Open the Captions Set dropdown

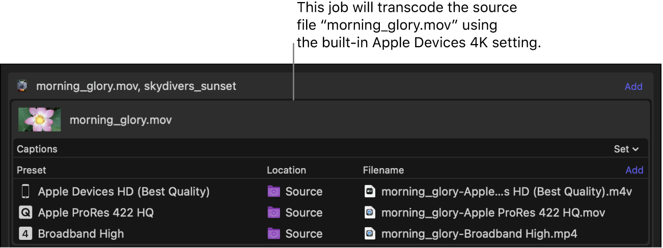click(626, 149)
